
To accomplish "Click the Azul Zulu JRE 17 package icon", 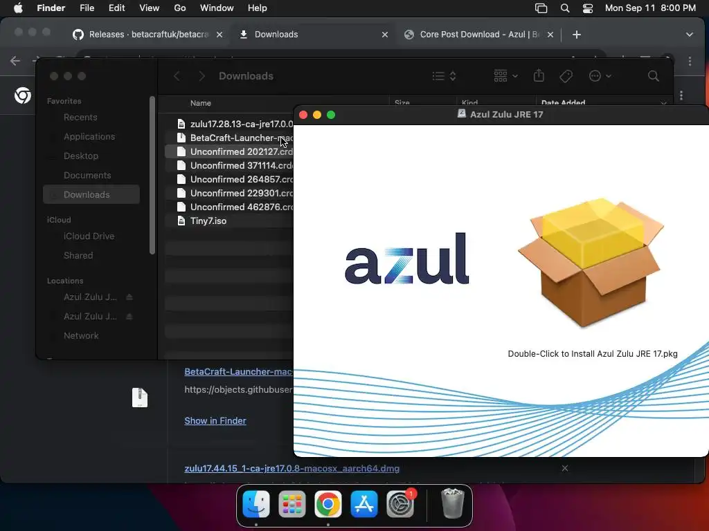I will pyautogui.click(x=591, y=263).
